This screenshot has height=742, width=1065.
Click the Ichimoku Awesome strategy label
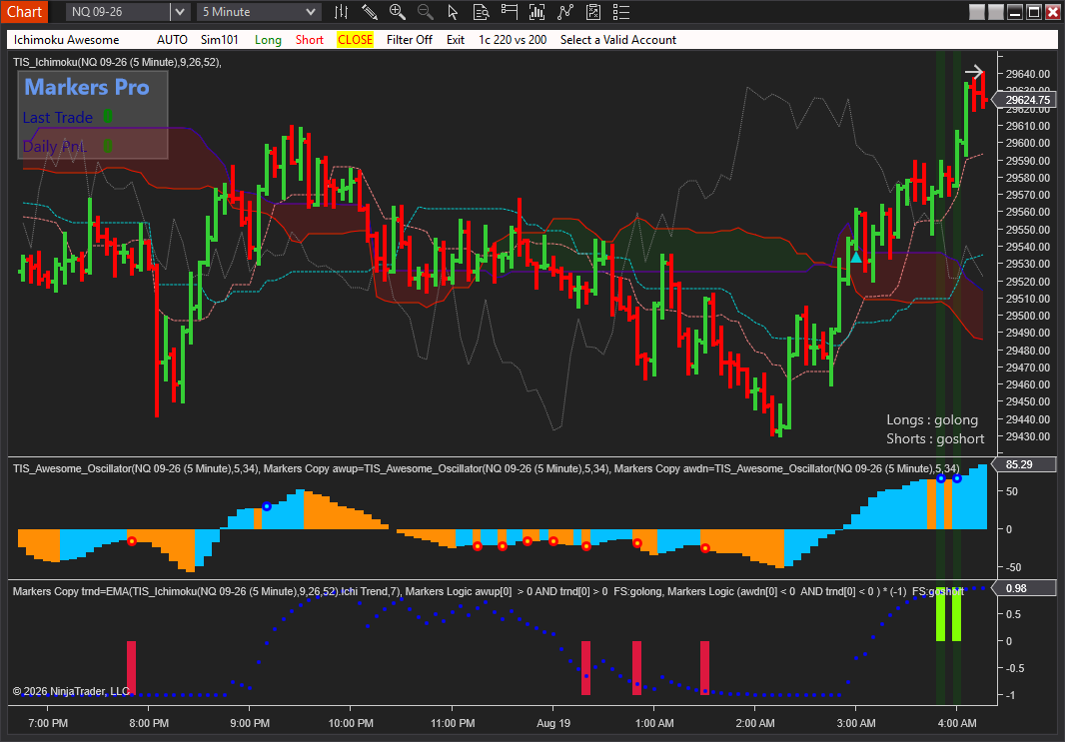[66, 39]
